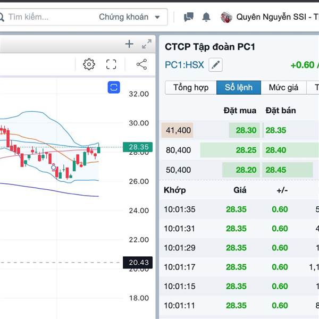The height and width of the screenshot is (319, 319).
Task: Select buy volume 50,400
Action: tap(178, 170)
